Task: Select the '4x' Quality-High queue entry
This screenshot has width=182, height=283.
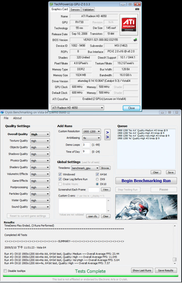Action: click(x=138, y=139)
